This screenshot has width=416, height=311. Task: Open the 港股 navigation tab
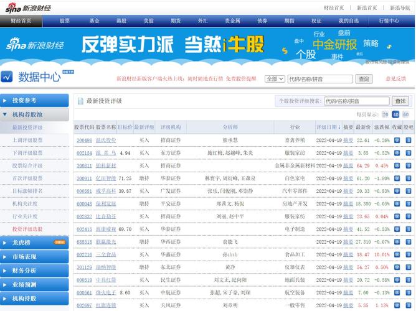coord(121,21)
